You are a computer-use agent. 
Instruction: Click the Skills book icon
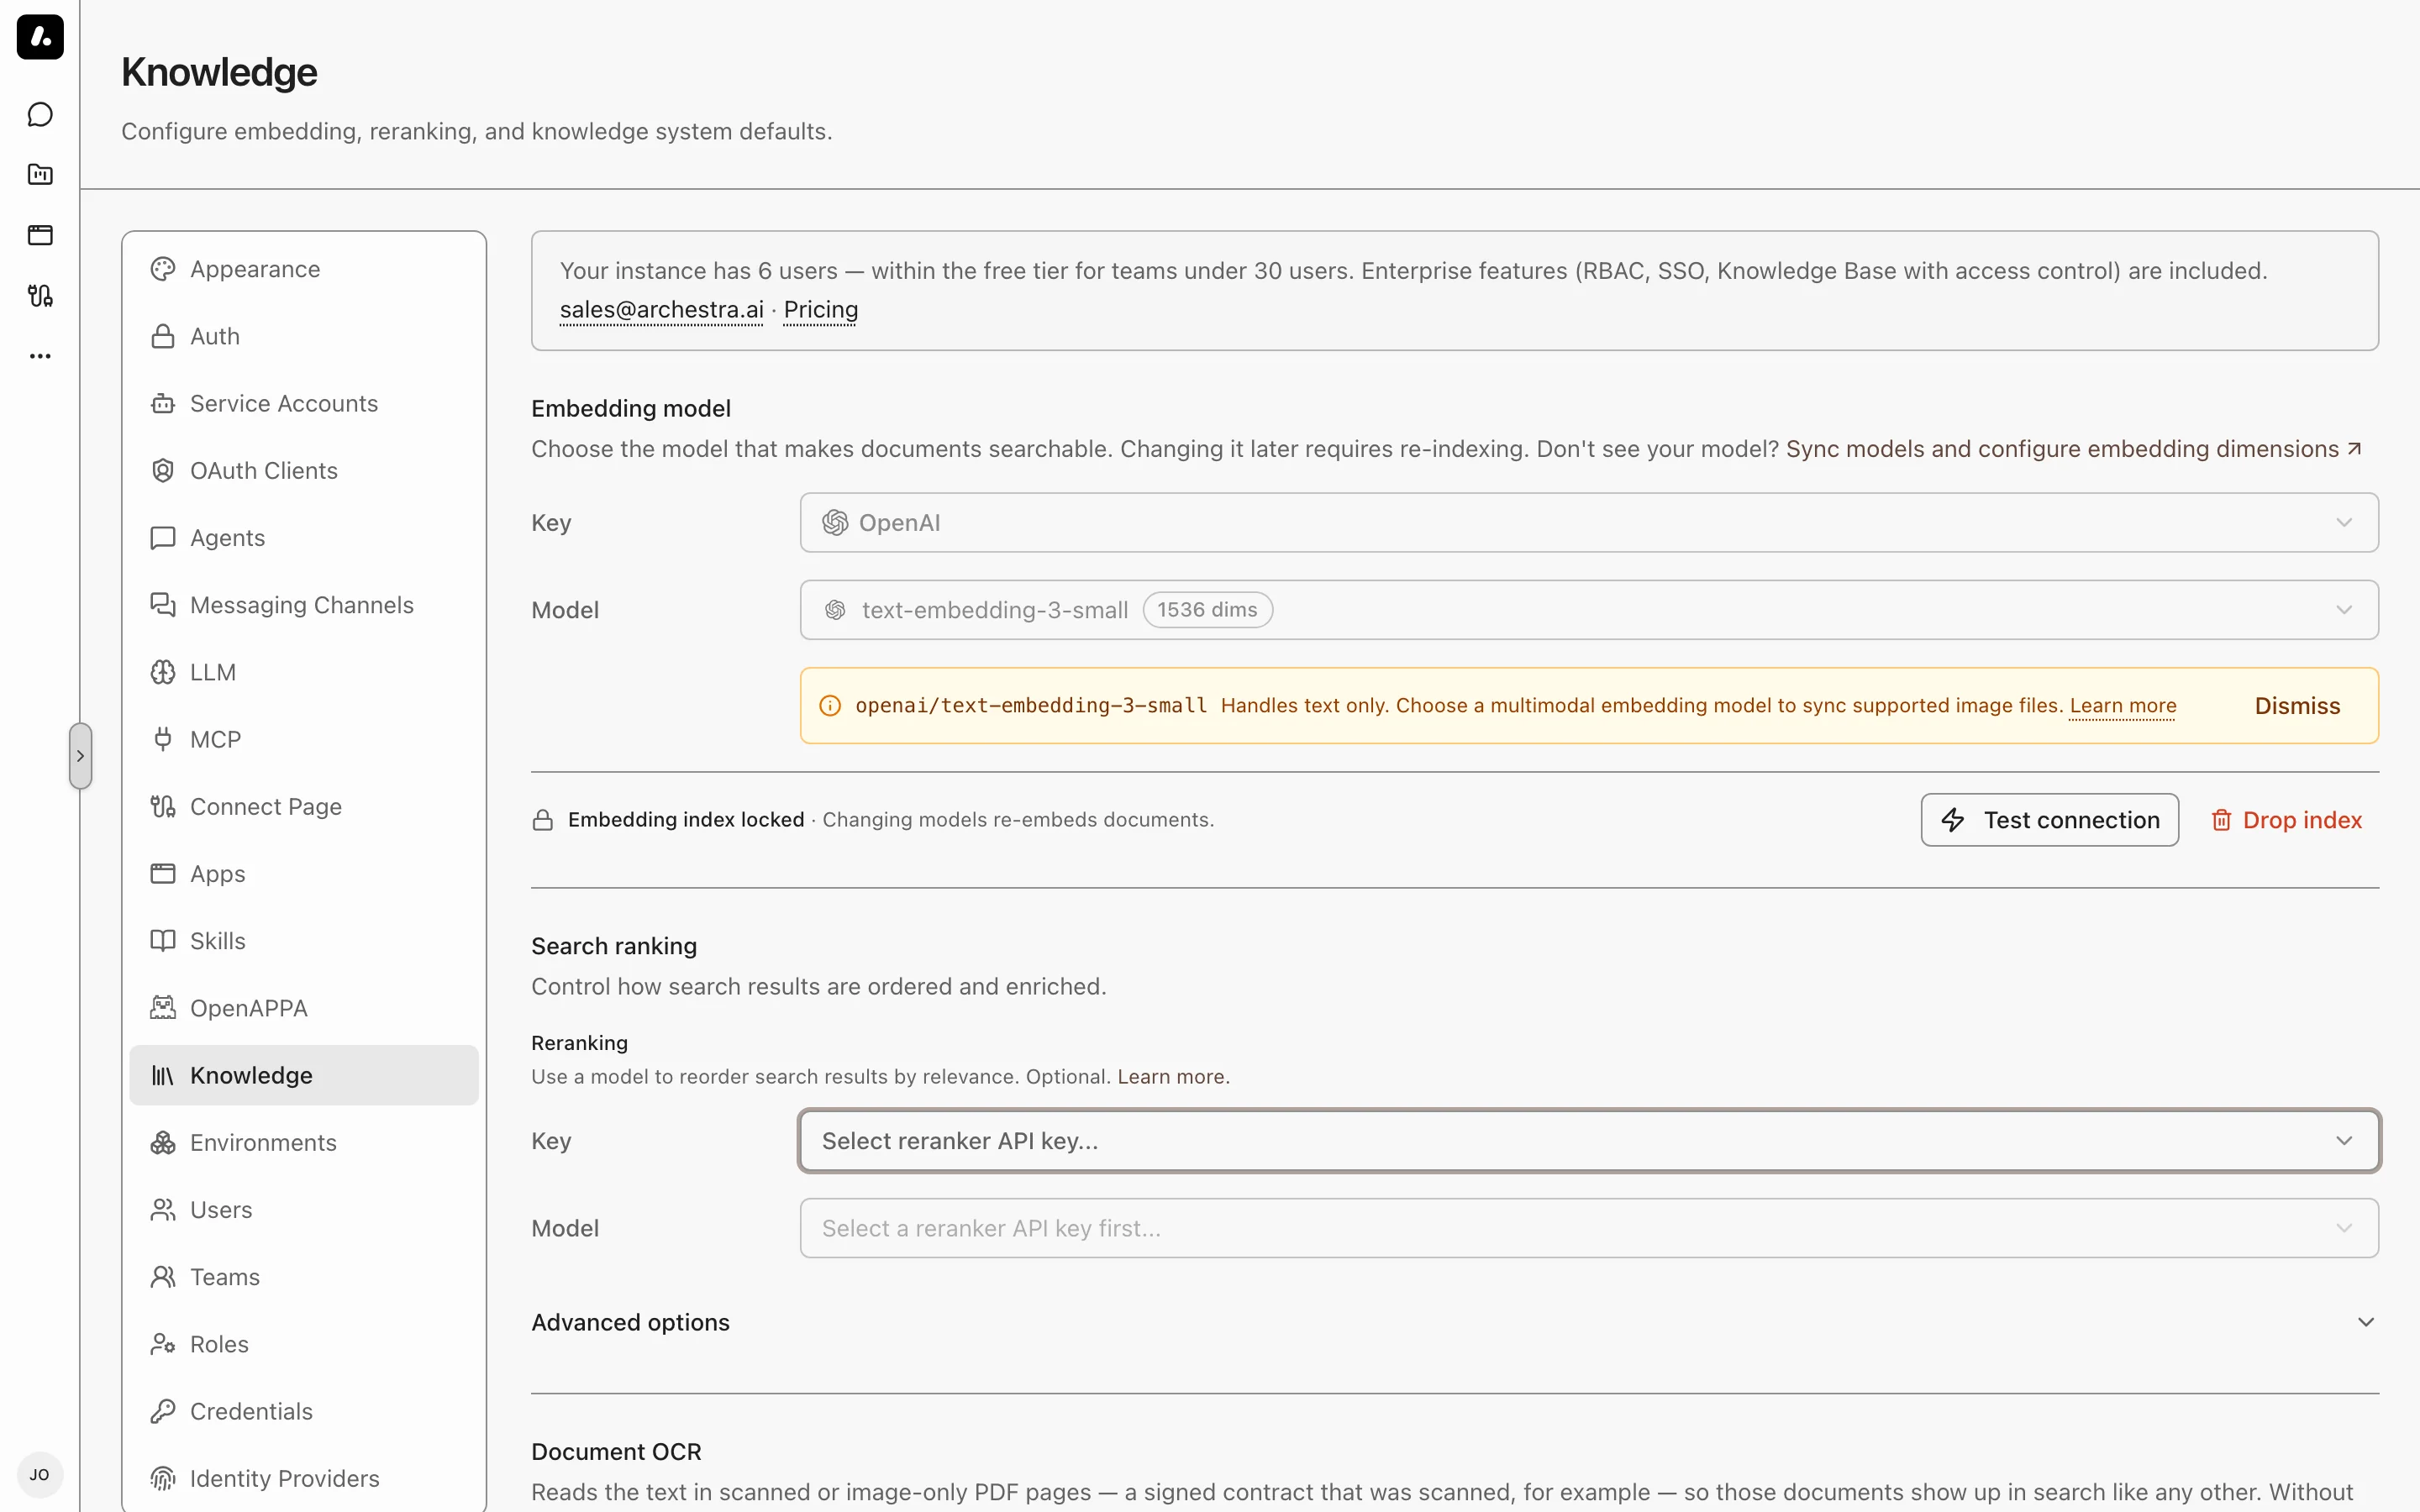pos(163,941)
